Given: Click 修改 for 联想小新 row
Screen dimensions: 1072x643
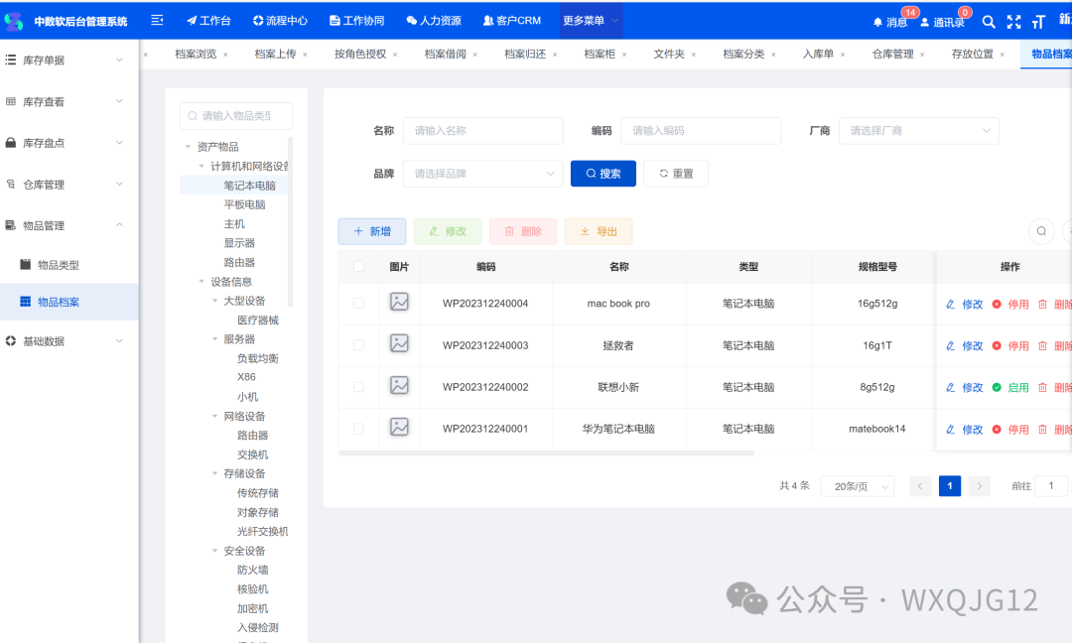Looking at the screenshot, I should [x=965, y=387].
